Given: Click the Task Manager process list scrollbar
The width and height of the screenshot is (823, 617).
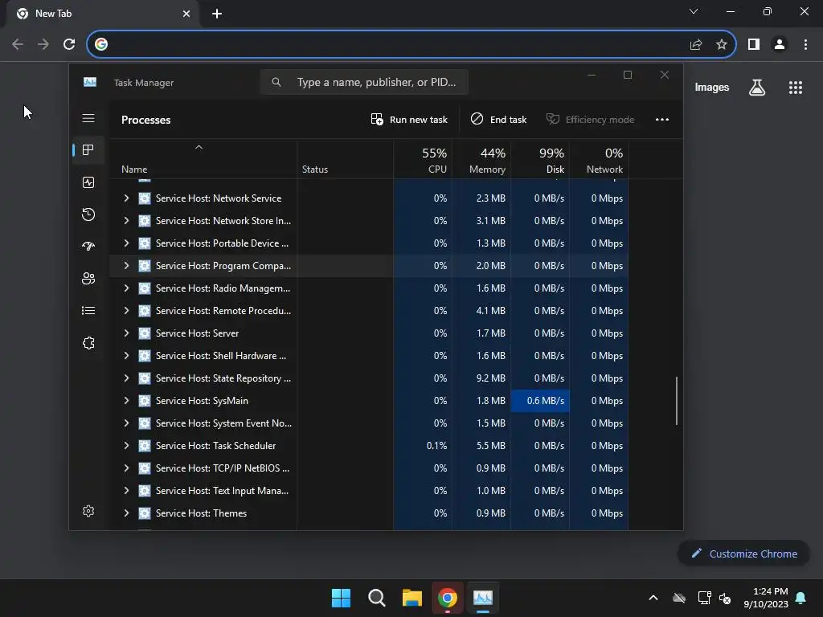Looking at the screenshot, I should click(677, 401).
